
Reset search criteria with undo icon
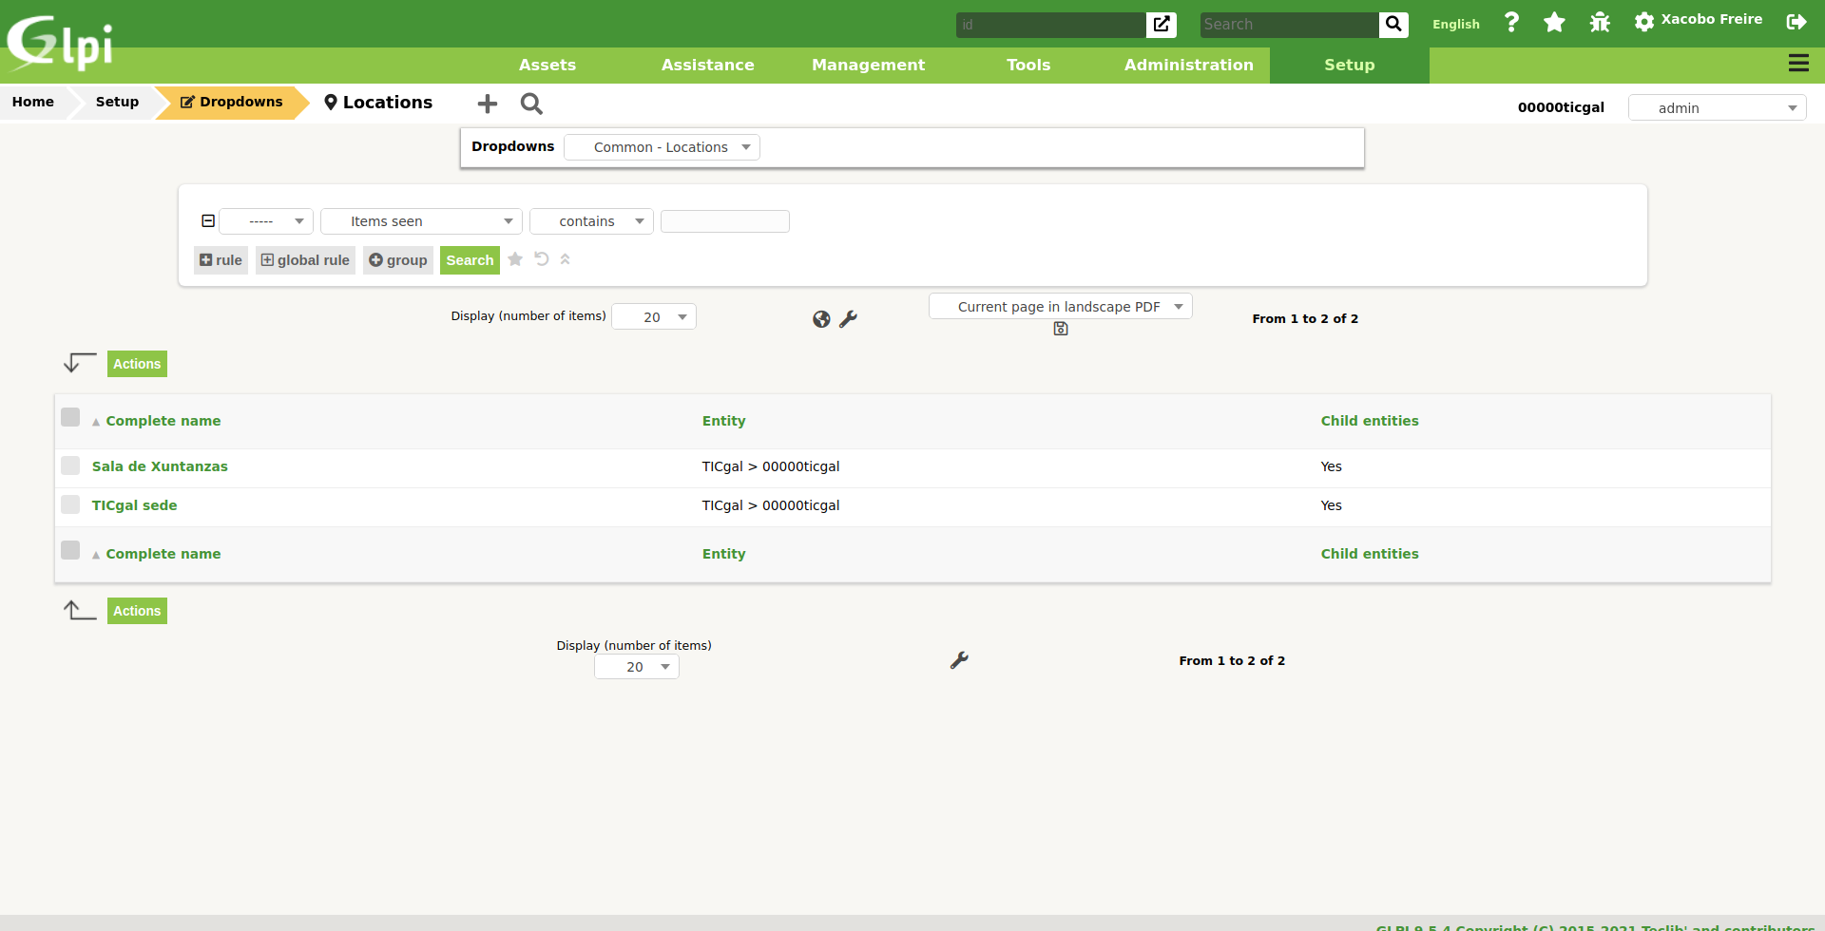(542, 259)
